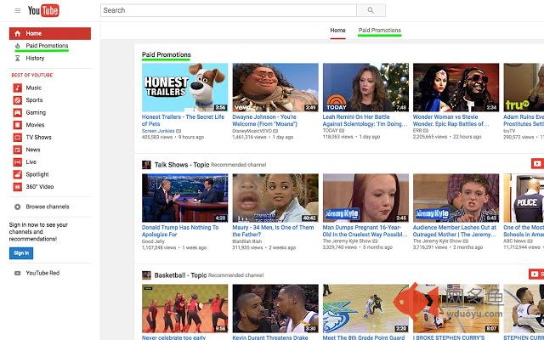The image size is (544, 340).
Task: Switch to the Paid Promotions tab
Action: (x=379, y=31)
